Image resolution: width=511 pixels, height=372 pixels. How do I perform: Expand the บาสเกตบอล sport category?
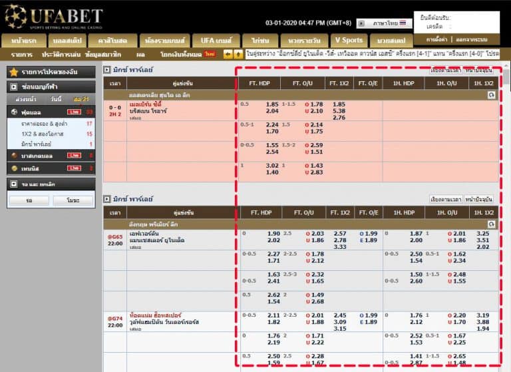pos(51,156)
